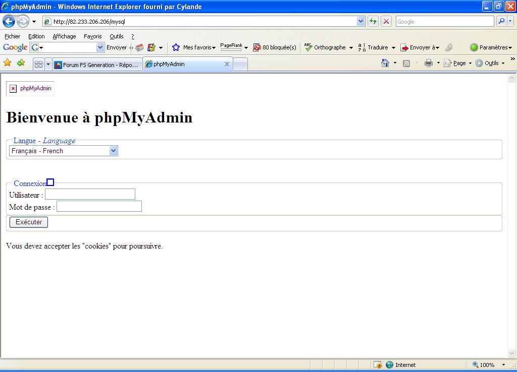Click the Mot de passe input field
This screenshot has height=372, width=517.
point(99,206)
